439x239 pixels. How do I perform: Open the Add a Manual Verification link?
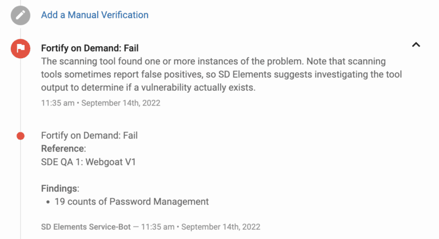click(x=94, y=15)
